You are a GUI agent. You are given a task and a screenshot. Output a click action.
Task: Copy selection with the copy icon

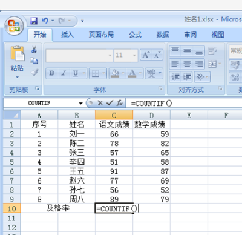[34, 61]
